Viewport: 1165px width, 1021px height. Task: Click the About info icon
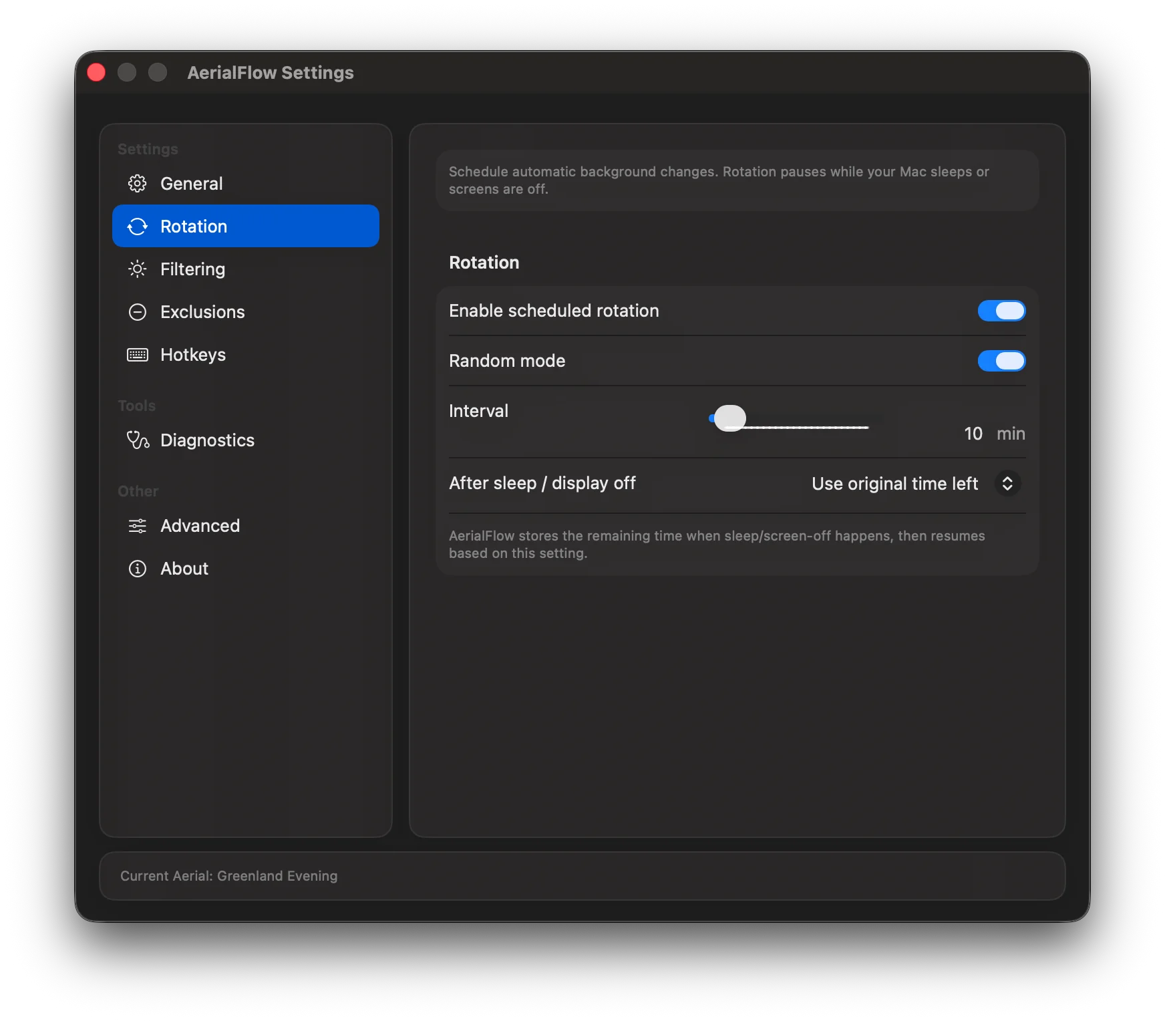pos(137,569)
